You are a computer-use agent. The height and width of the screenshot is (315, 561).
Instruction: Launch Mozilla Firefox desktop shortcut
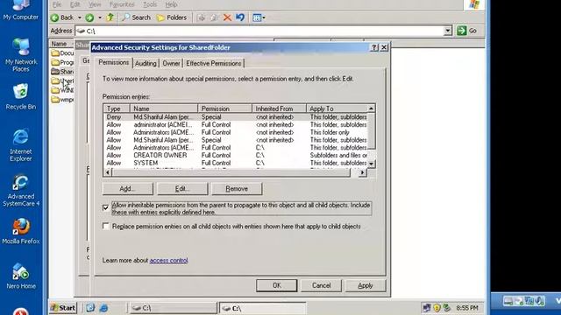(x=21, y=231)
